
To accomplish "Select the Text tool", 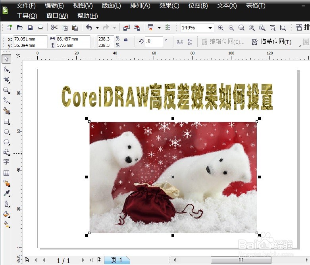I will [6, 162].
